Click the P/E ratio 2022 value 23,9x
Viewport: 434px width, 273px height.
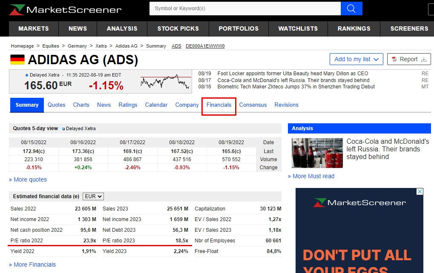pos(90,241)
